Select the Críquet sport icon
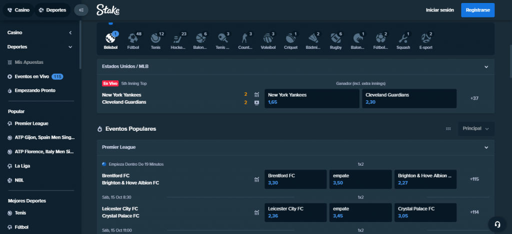512x234 pixels. pyautogui.click(x=290, y=38)
